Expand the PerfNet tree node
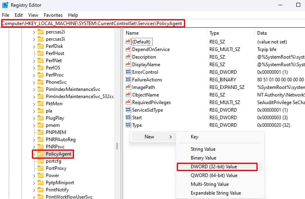Screen dimensions: 305x199 34,61
